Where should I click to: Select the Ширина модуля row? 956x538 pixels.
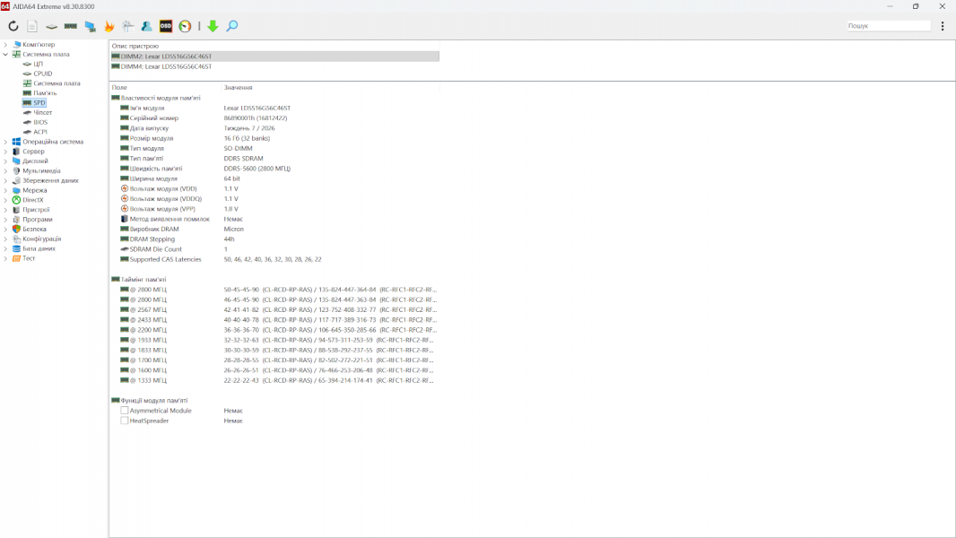[274, 178]
